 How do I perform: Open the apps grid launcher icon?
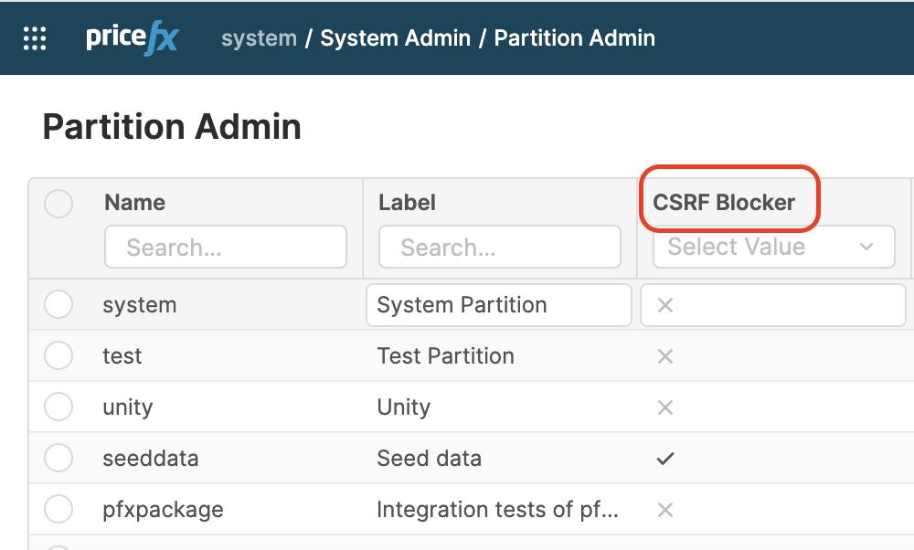pos(35,38)
